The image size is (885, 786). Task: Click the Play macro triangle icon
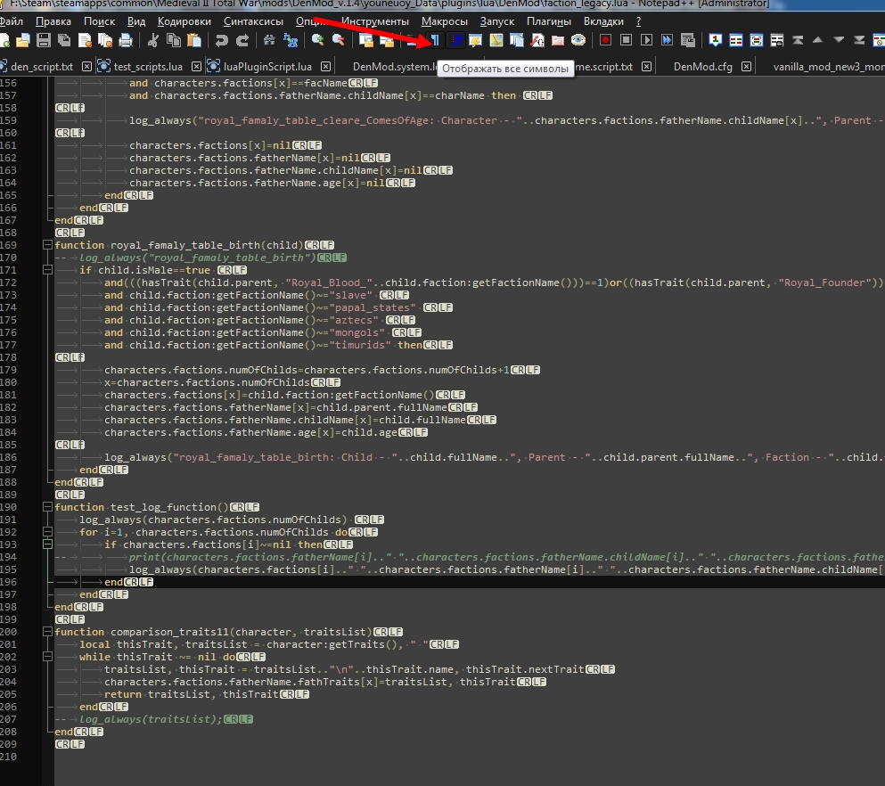click(x=647, y=40)
